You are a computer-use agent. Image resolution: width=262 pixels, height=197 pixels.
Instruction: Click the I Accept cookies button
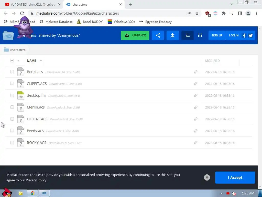click(x=235, y=178)
